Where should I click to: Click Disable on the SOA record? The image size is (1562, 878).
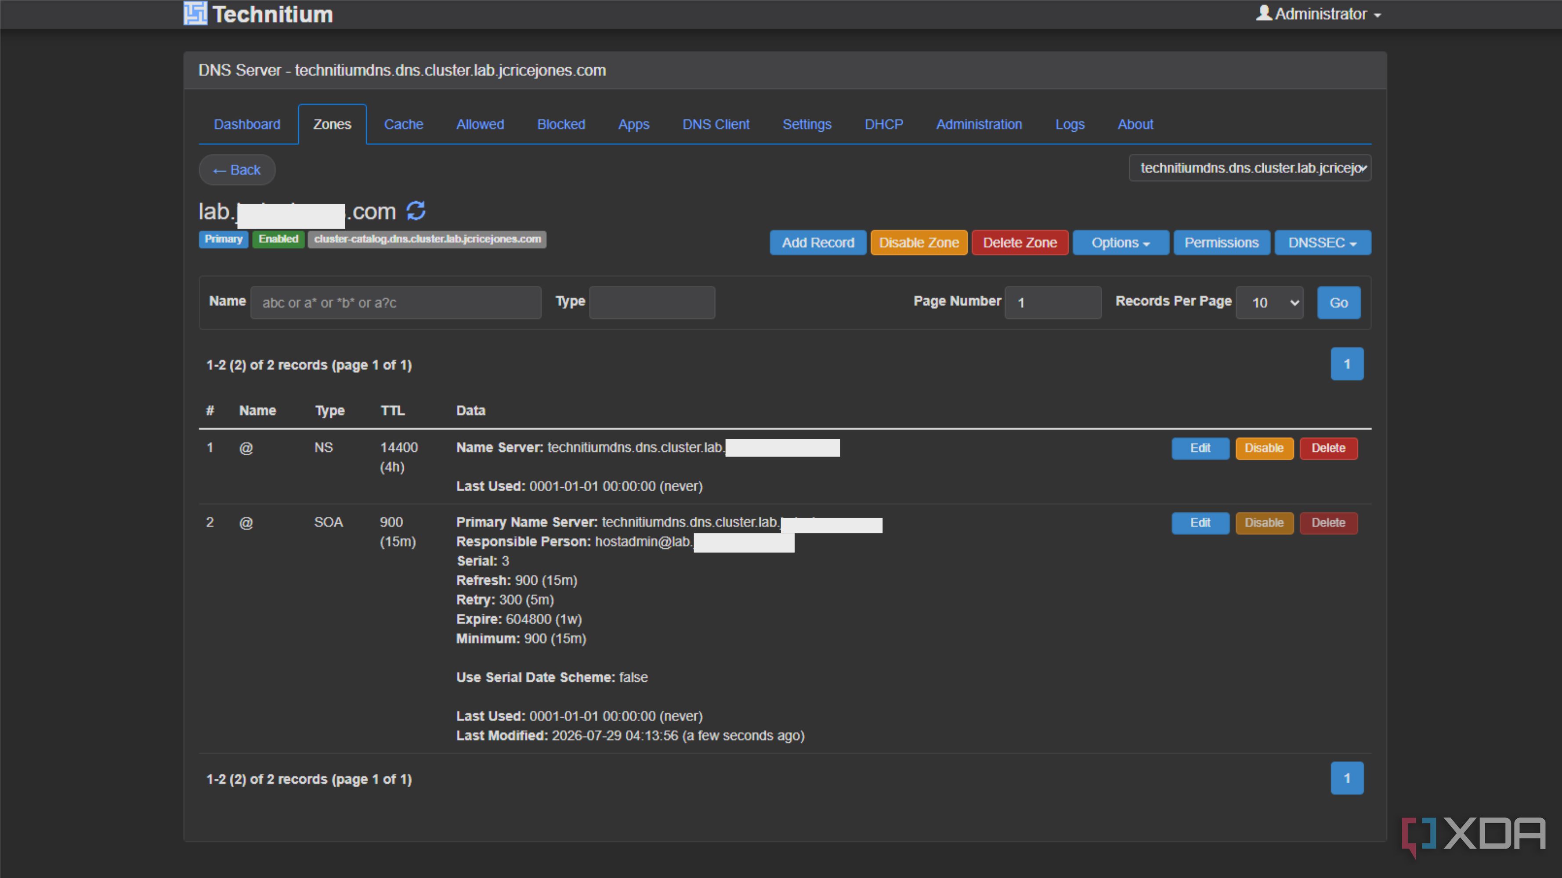click(x=1264, y=523)
